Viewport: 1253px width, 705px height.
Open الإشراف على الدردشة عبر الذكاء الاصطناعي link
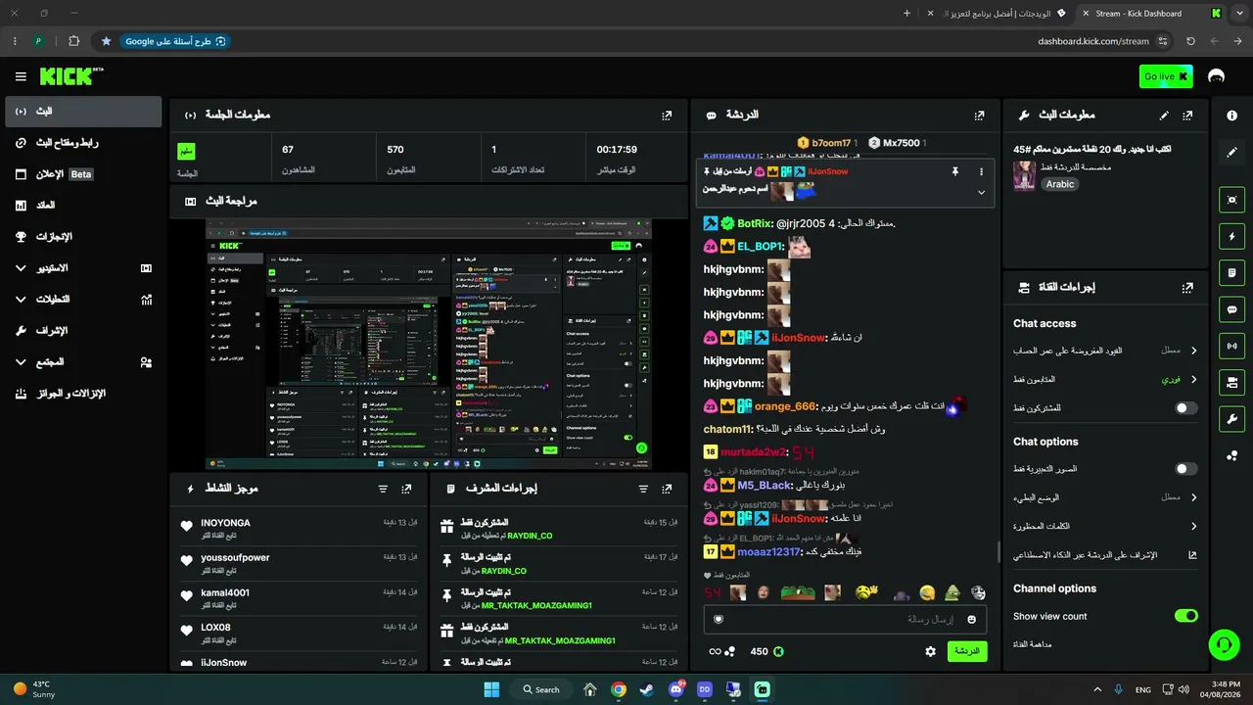click(x=1105, y=554)
